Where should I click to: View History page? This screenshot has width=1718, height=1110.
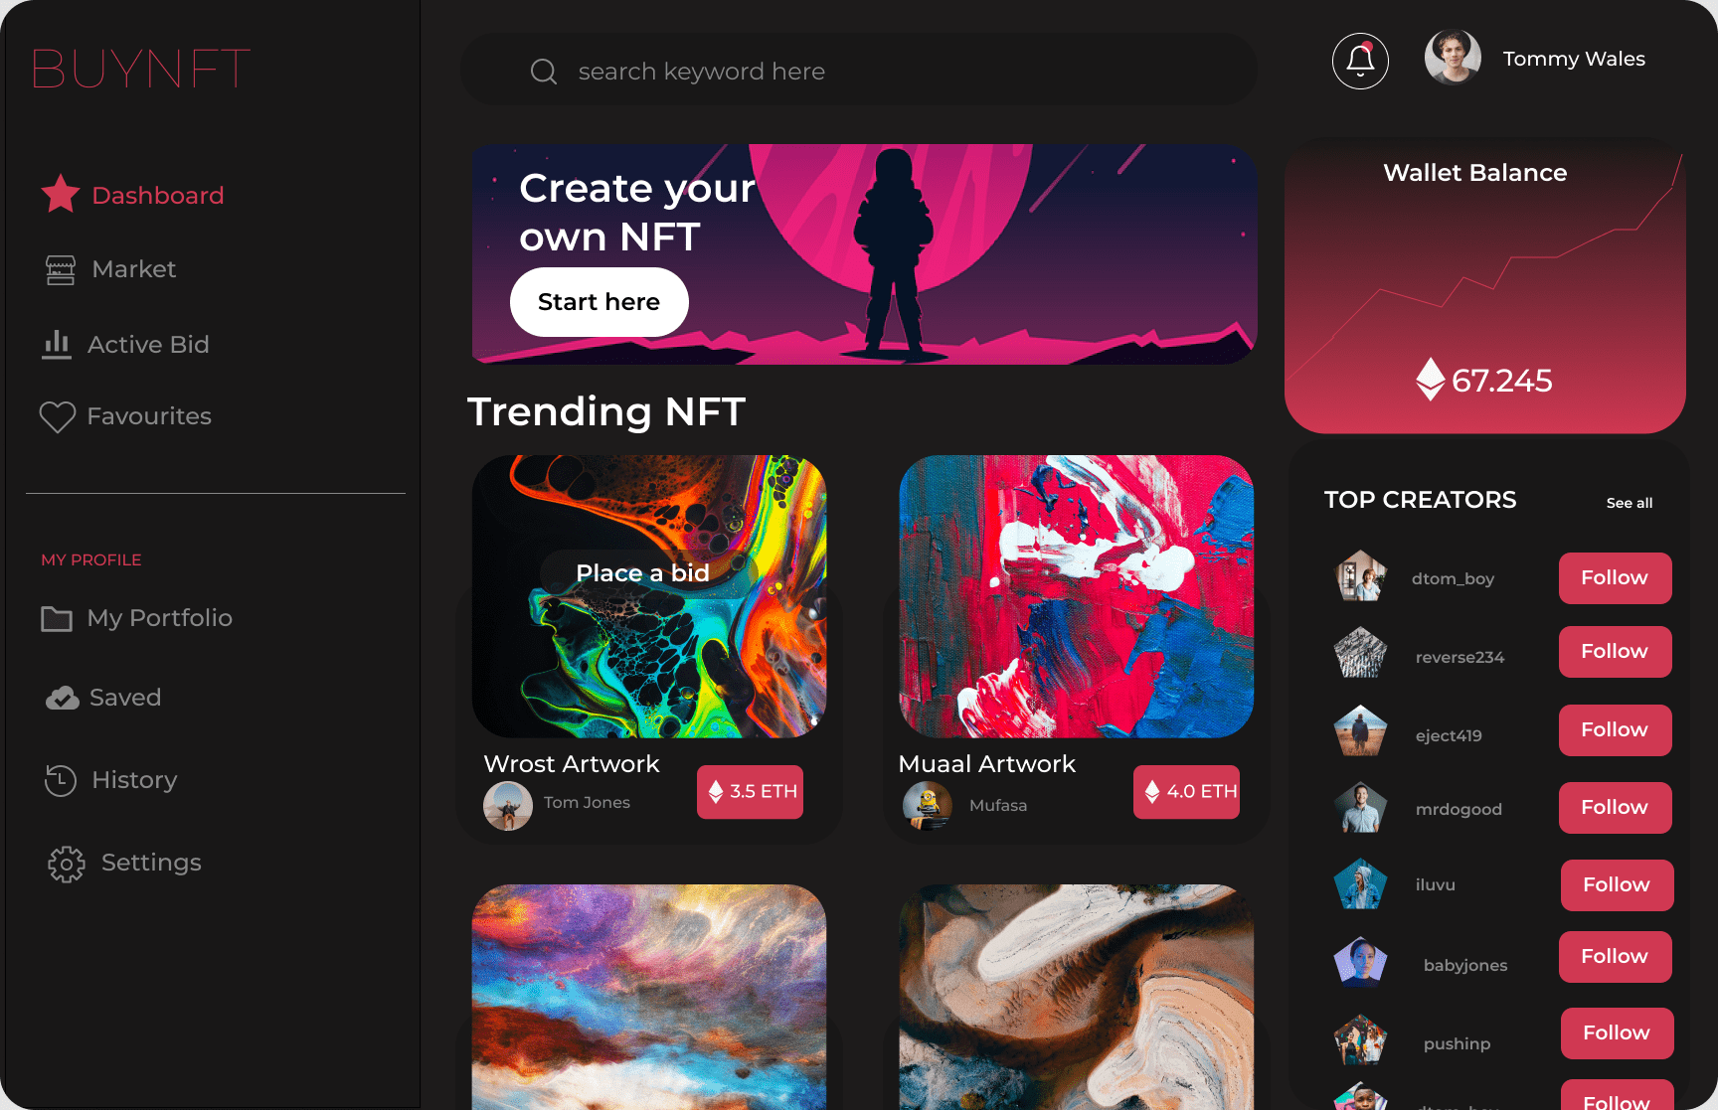coord(111,780)
